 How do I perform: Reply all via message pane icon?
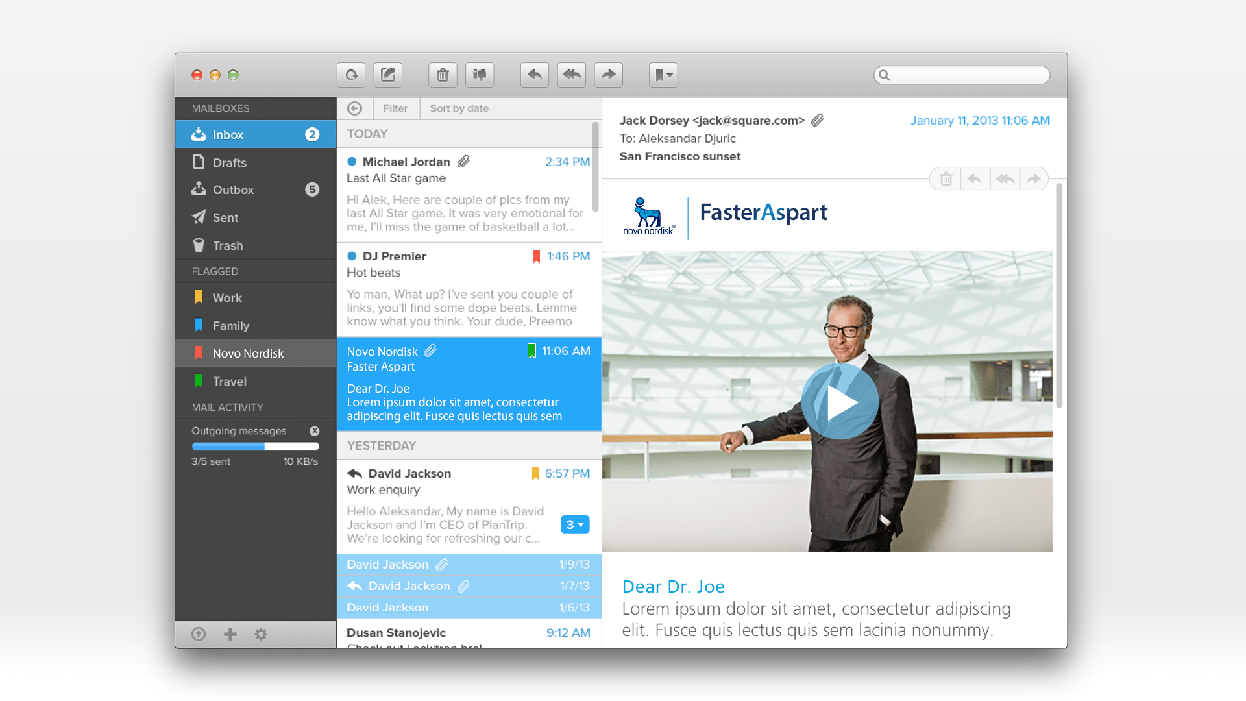1005,178
